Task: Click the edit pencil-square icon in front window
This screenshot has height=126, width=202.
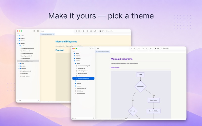Action: coord(146,48)
